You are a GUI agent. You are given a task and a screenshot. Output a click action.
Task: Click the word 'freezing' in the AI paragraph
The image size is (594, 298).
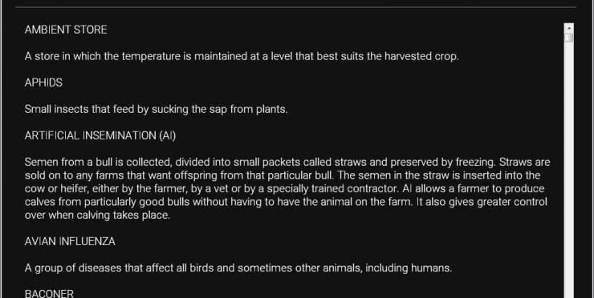click(474, 163)
